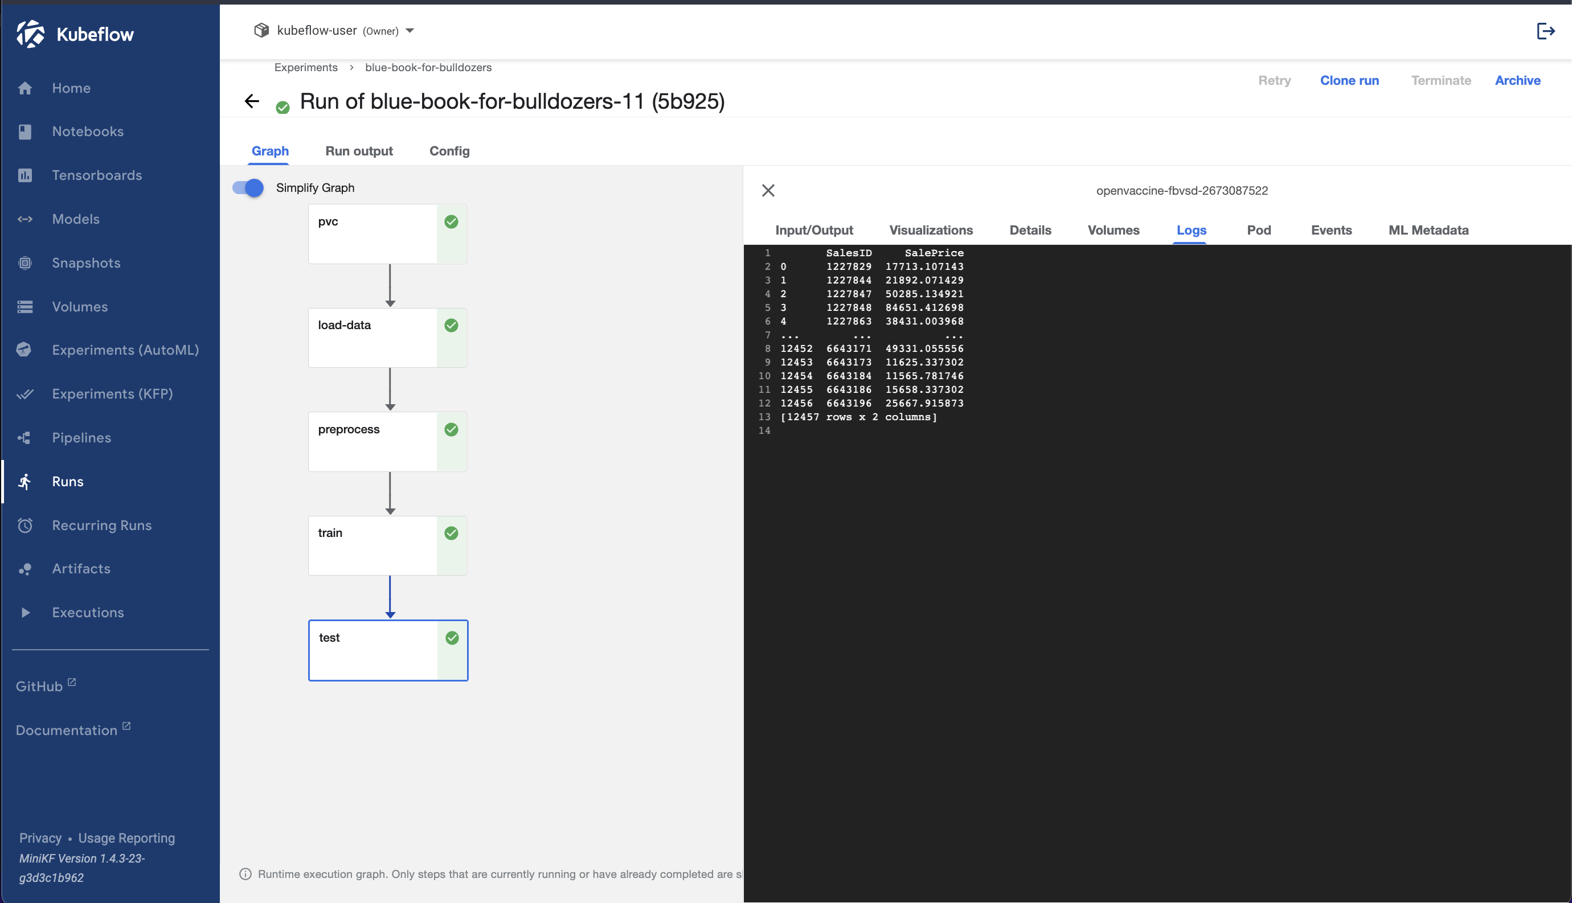The image size is (1572, 903).
Task: Select the preprocess node in graph
Action: [374, 442]
